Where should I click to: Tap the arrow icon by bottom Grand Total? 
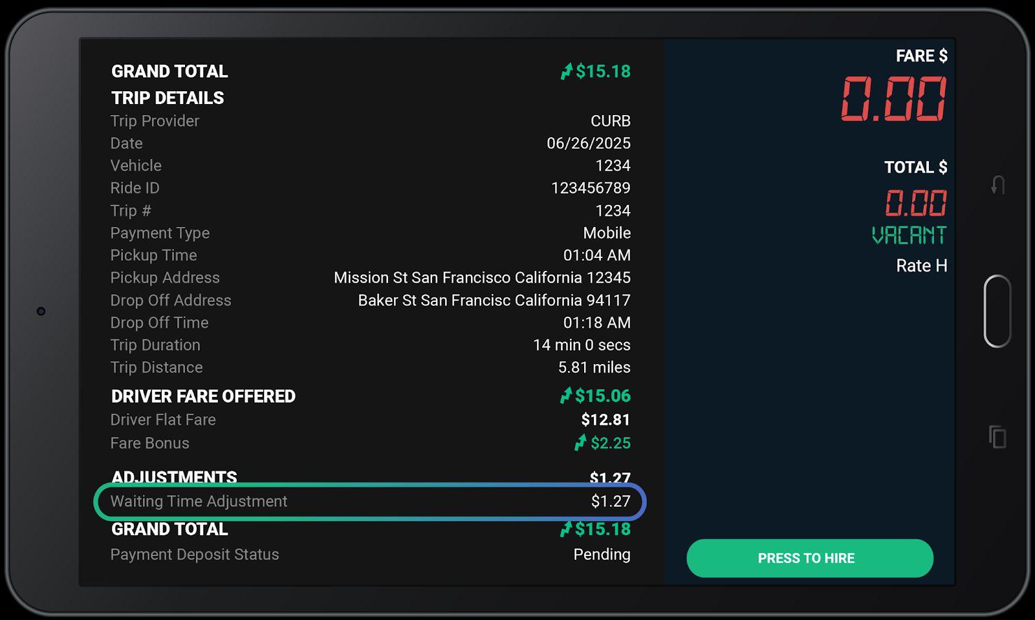pos(566,529)
